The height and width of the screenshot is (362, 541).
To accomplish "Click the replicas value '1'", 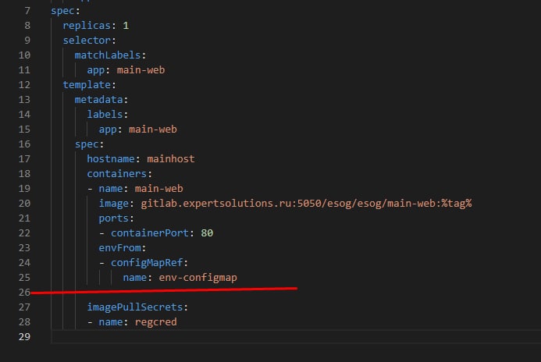I will click(126, 26).
